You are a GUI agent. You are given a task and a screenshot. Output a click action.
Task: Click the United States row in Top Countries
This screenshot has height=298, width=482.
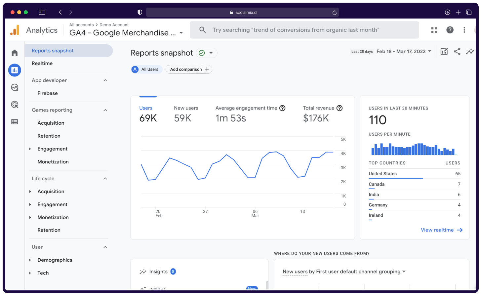(x=415, y=174)
